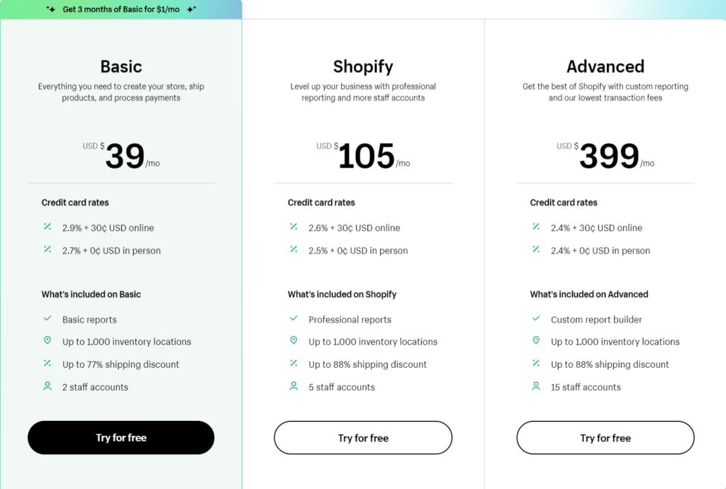Click the percent icon beside 77% shipping discount
Image resolution: width=726 pixels, height=489 pixels.
coord(48,363)
